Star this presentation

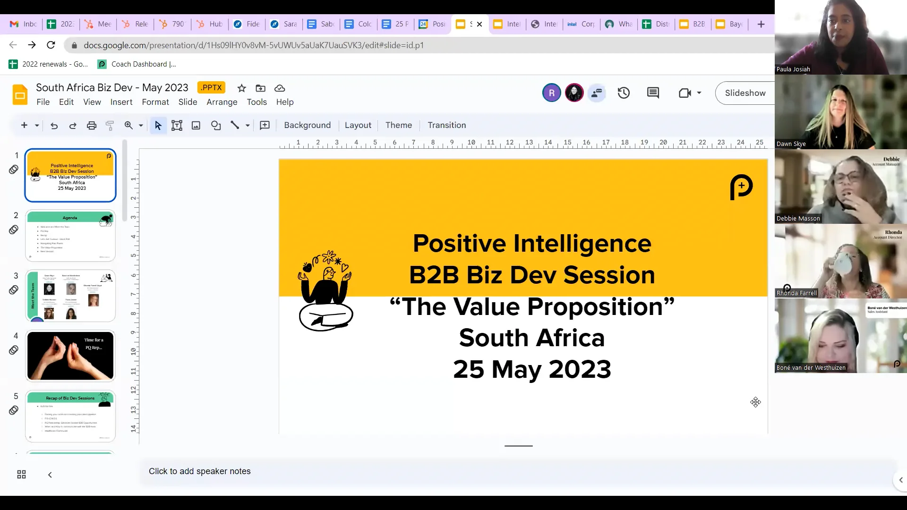(241, 88)
